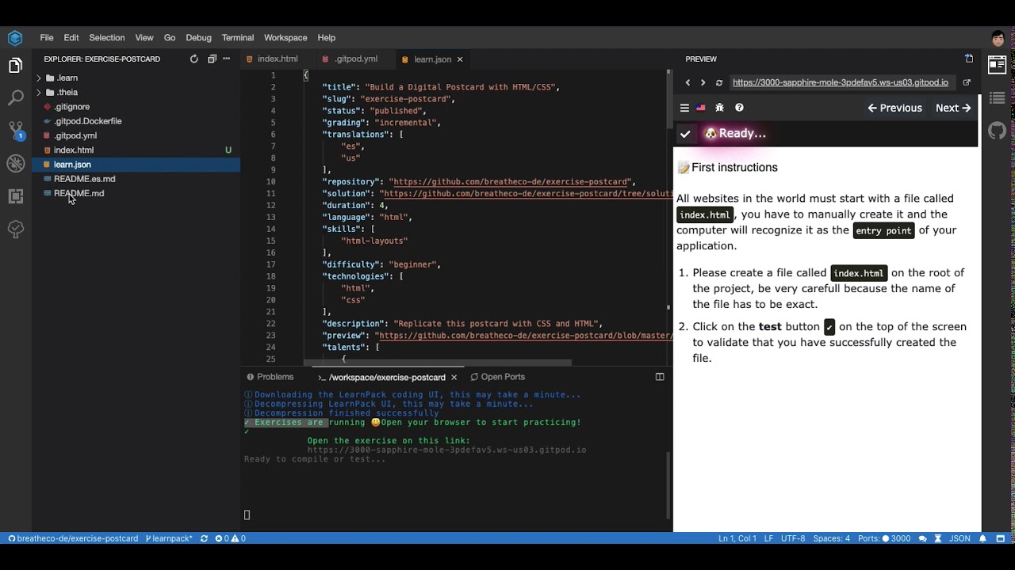Switch to the .gitpod.yml editor tab
Screen dimensions: 1015x570
354,59
